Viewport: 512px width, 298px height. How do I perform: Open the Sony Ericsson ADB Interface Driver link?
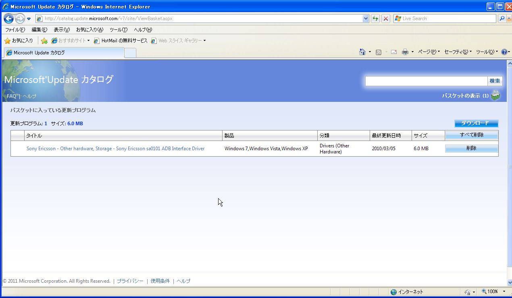coord(115,149)
